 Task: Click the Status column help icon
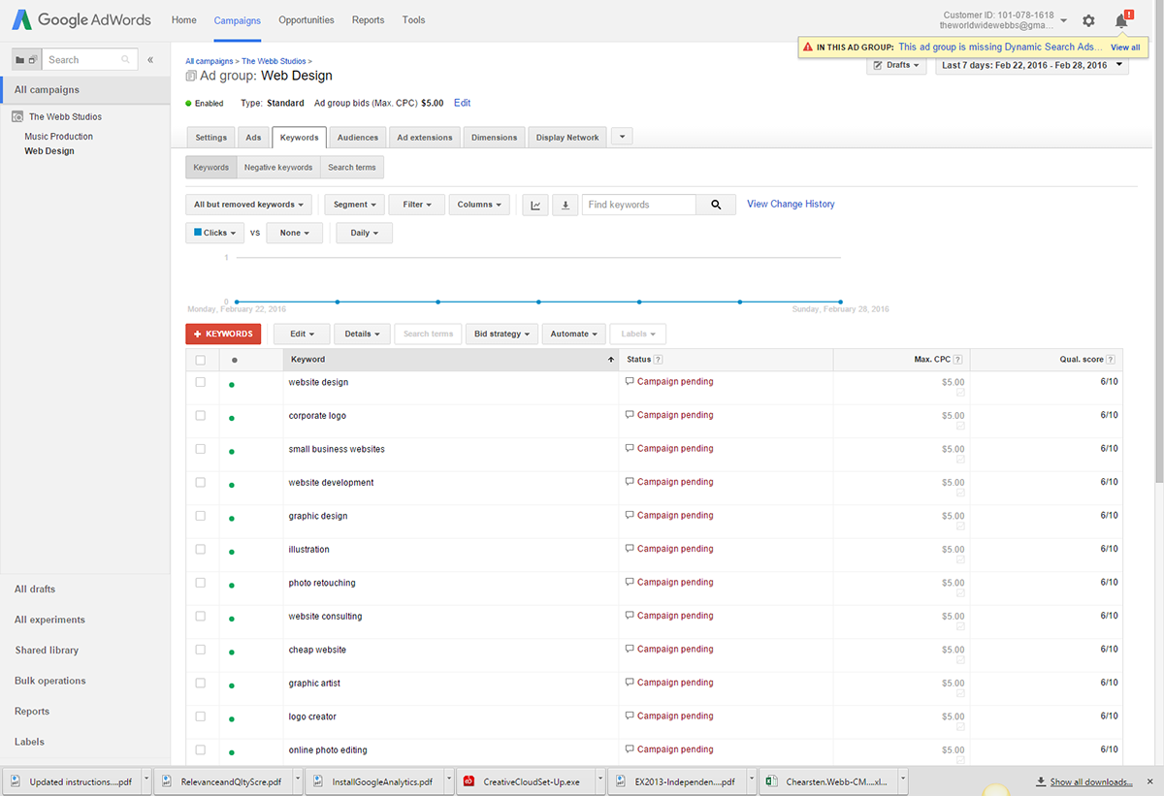tap(660, 360)
